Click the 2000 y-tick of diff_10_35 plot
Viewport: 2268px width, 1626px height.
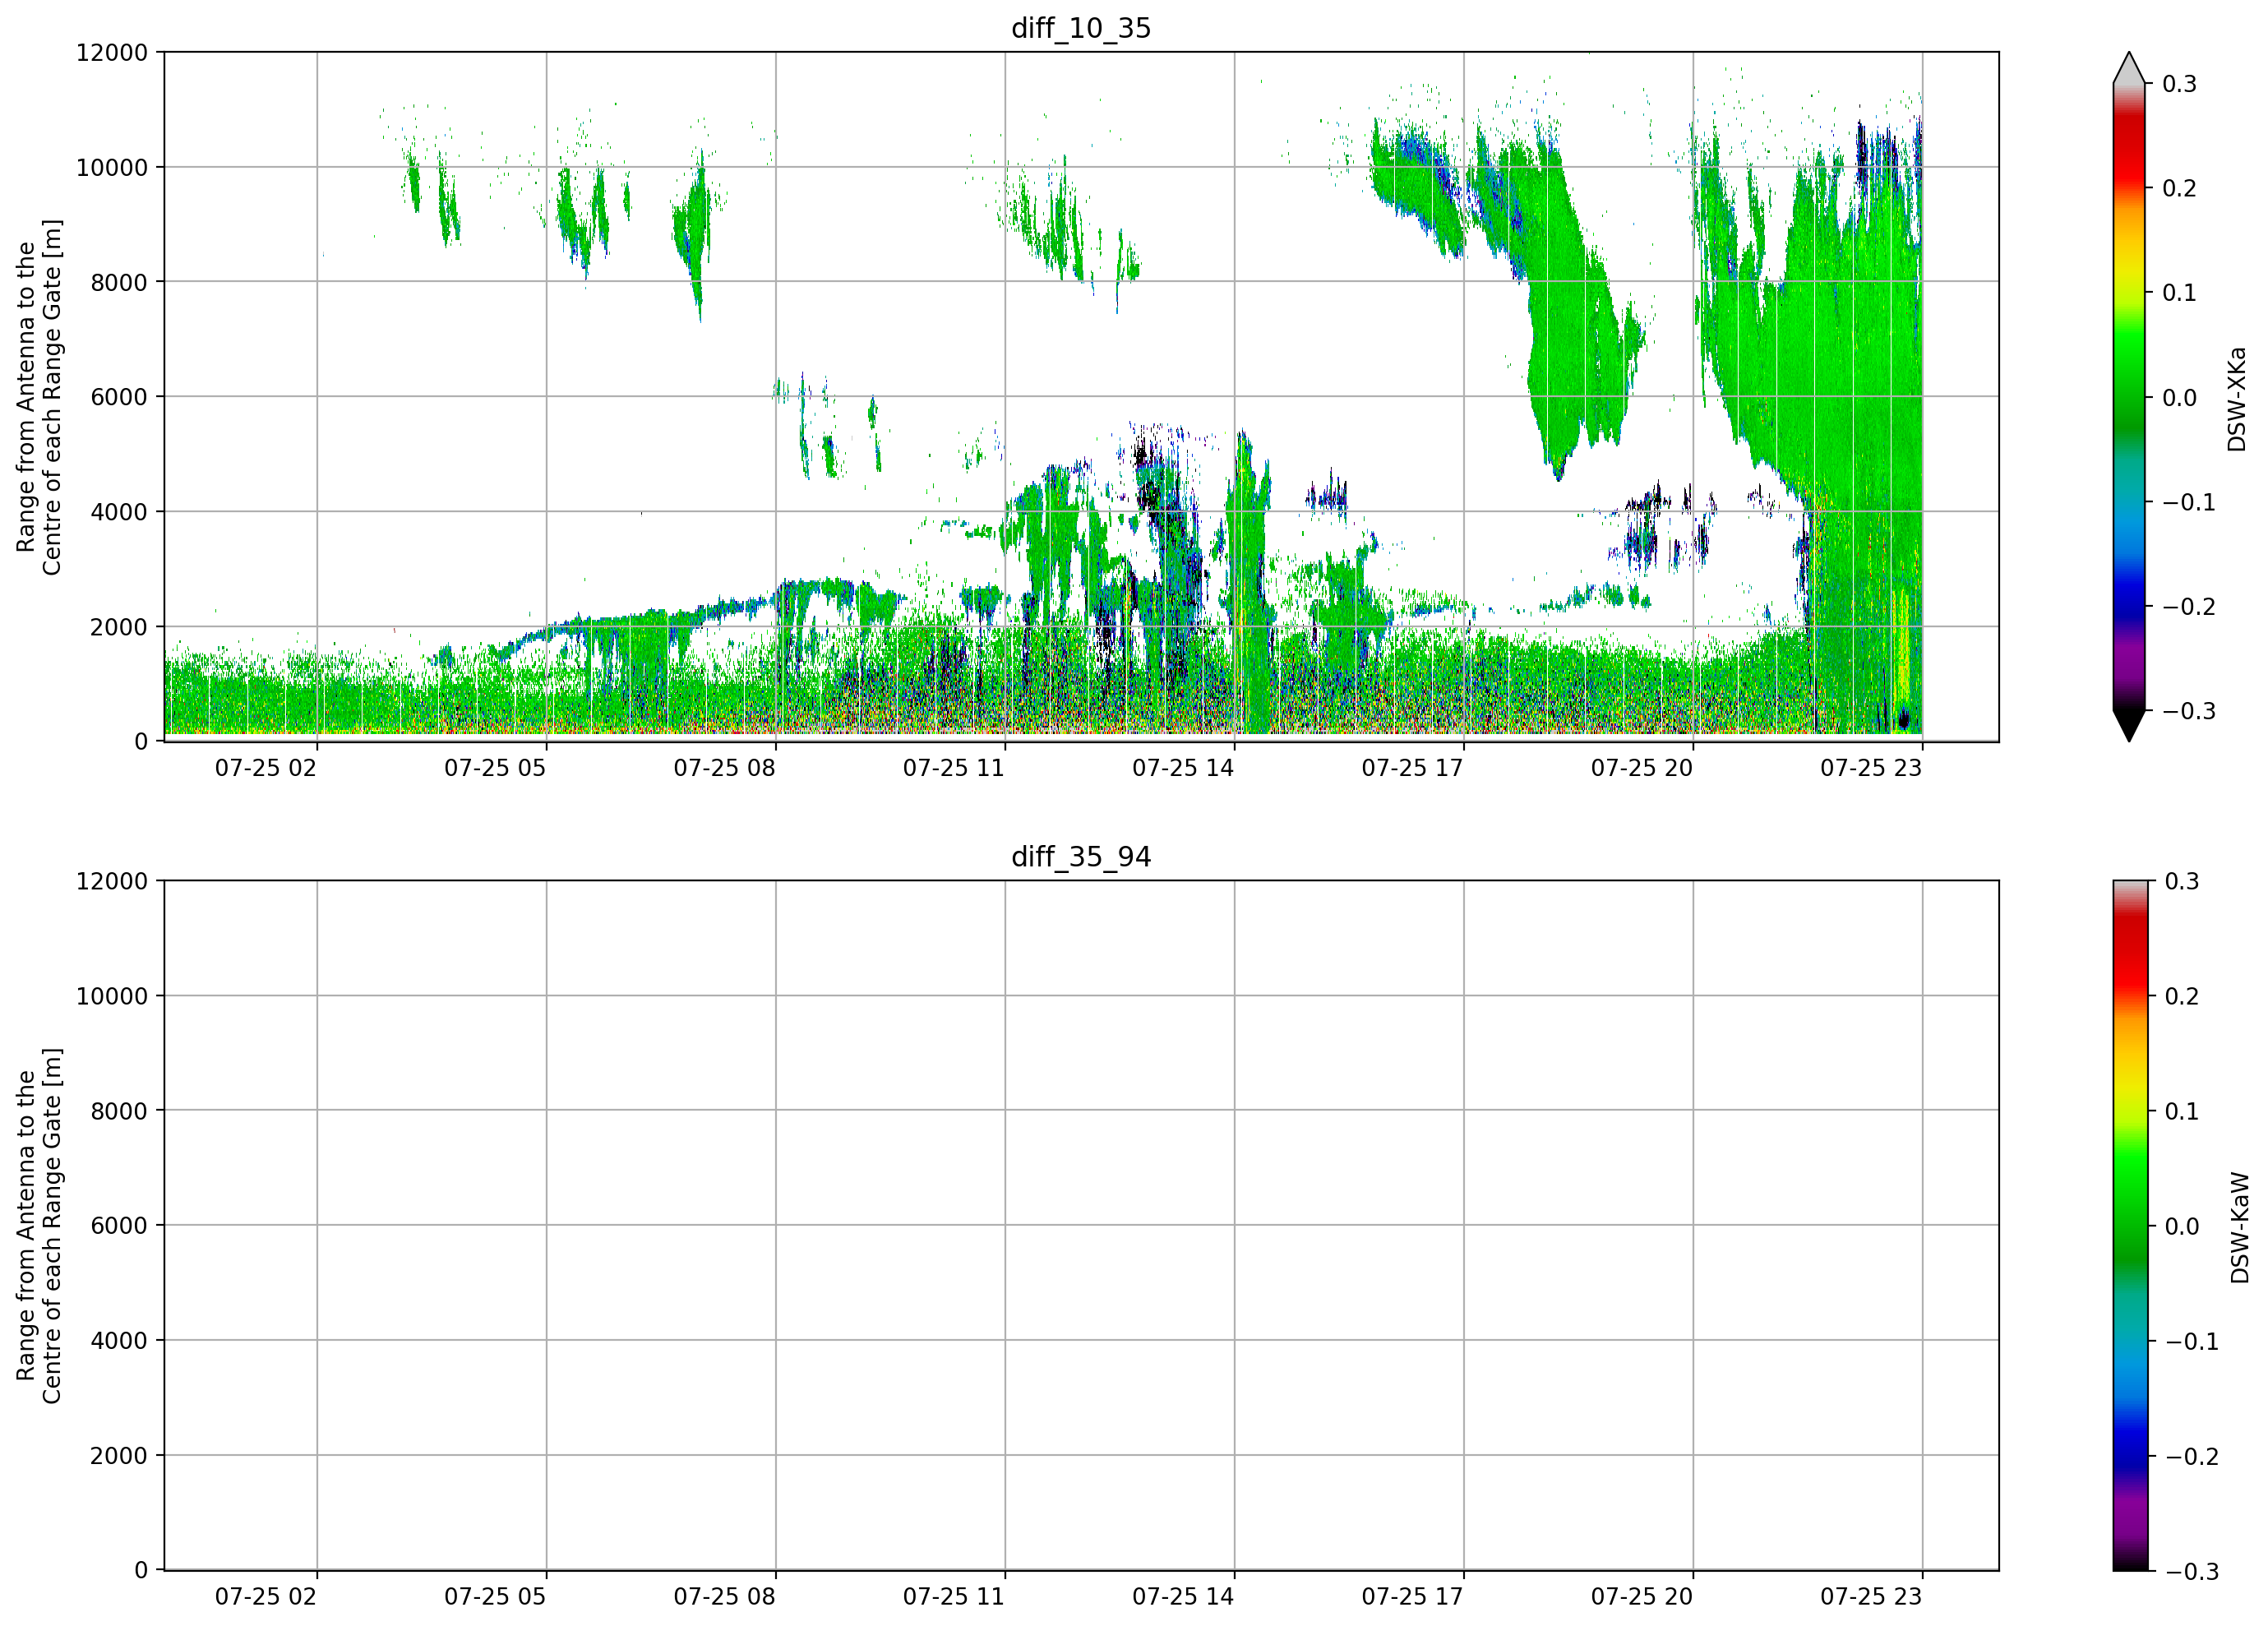[119, 627]
